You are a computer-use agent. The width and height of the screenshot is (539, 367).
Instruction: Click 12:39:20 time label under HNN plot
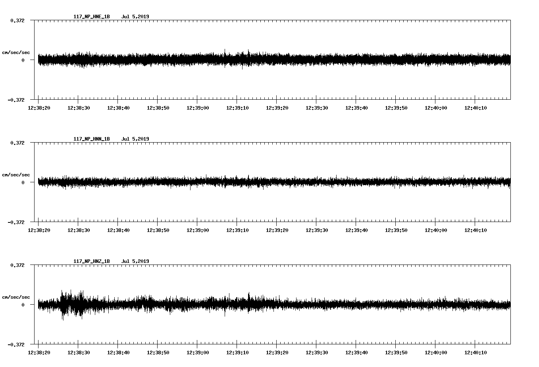click(x=277, y=230)
